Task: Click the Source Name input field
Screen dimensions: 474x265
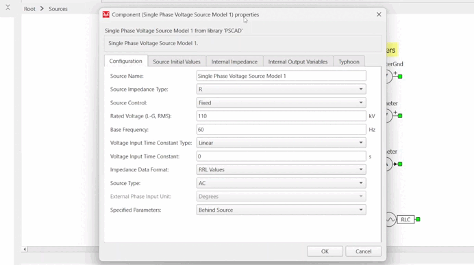Action: (x=281, y=76)
